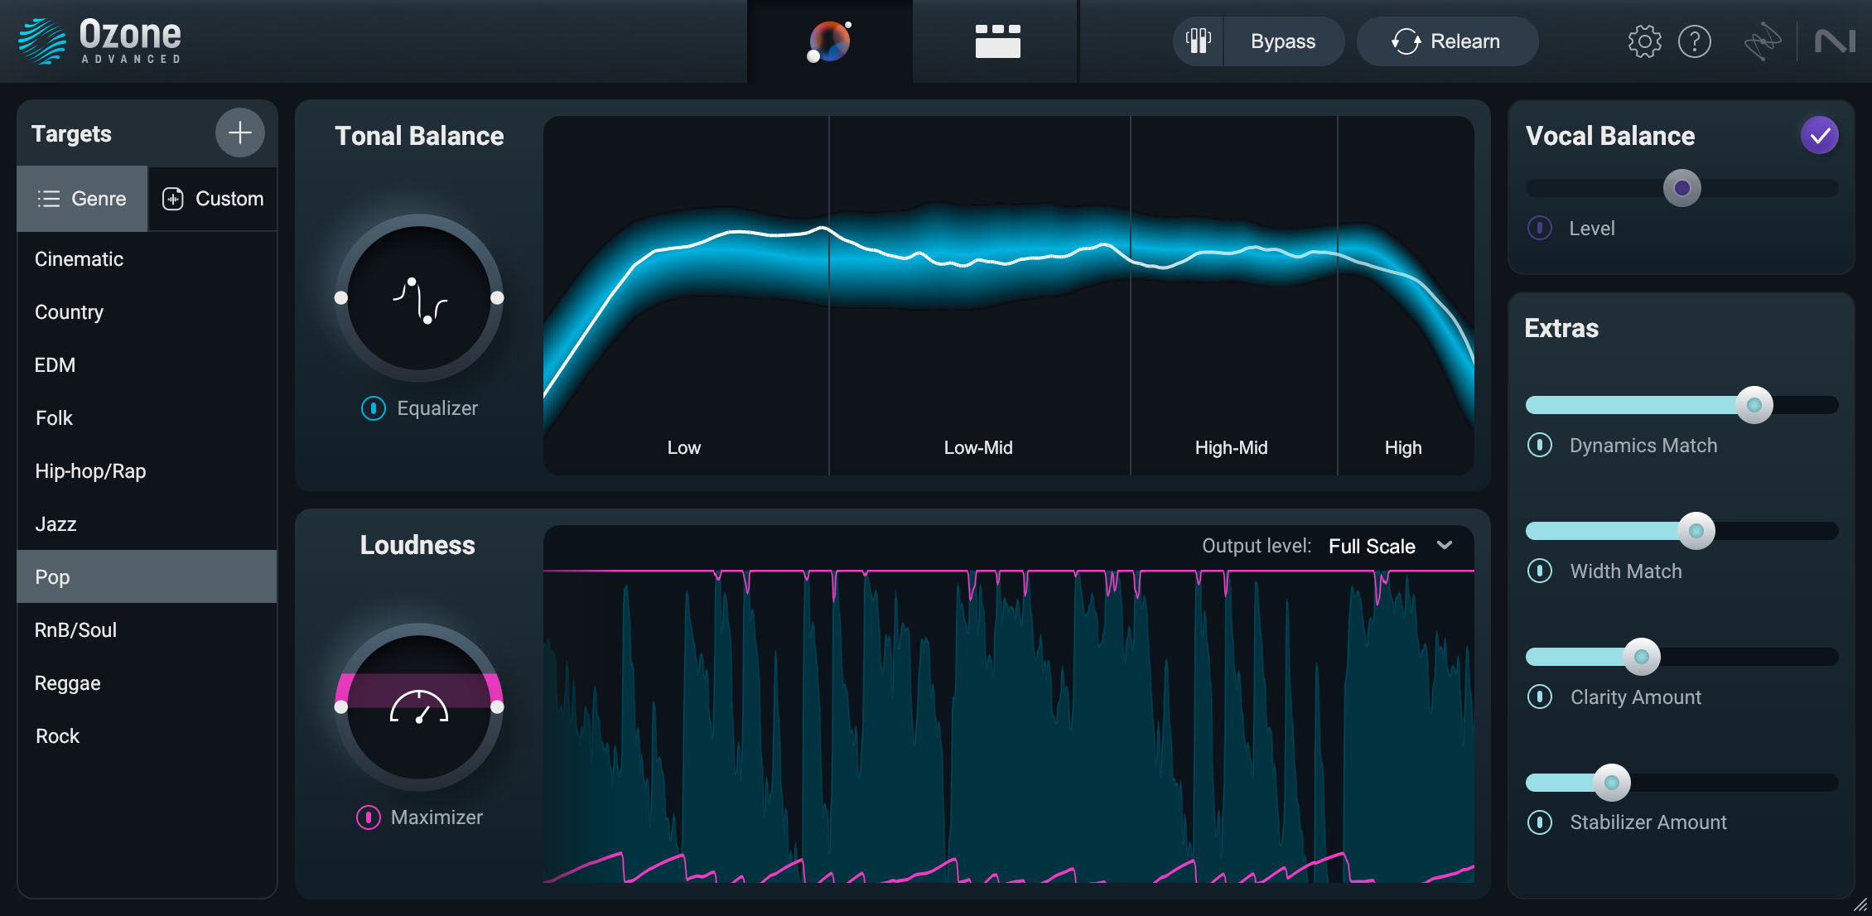Add a new target with the plus icon
Screen dimensions: 1872x916
tap(239, 132)
